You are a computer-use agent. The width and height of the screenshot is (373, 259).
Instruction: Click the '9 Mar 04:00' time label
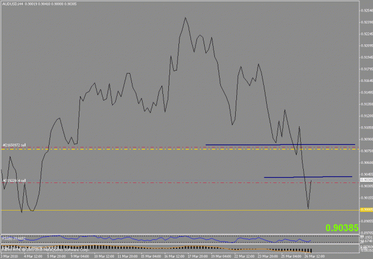tap(80, 257)
